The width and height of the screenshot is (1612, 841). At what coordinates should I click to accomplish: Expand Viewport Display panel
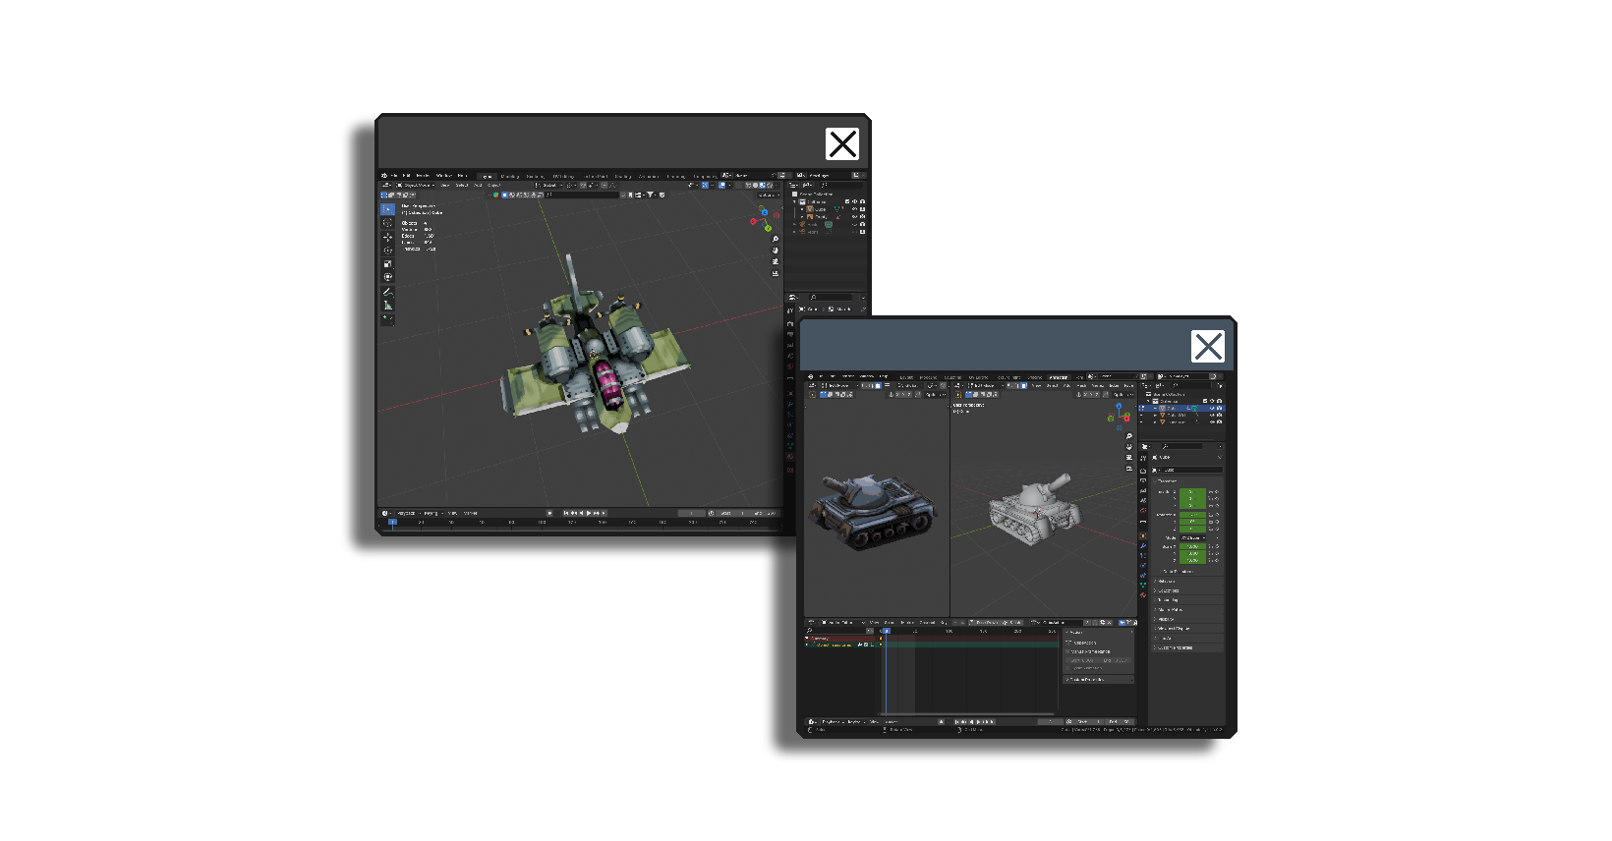(1187, 629)
